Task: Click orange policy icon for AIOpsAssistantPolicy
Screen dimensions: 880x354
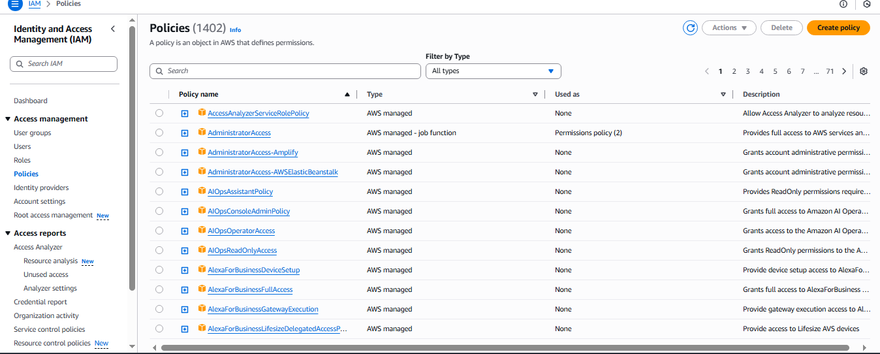Action: tap(202, 191)
